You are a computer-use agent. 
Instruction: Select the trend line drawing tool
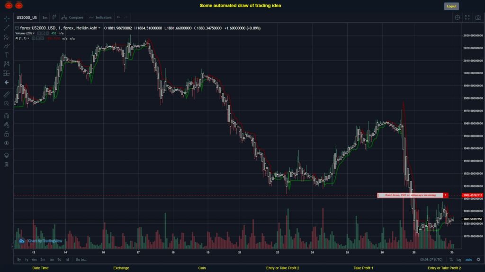[x=7, y=28]
